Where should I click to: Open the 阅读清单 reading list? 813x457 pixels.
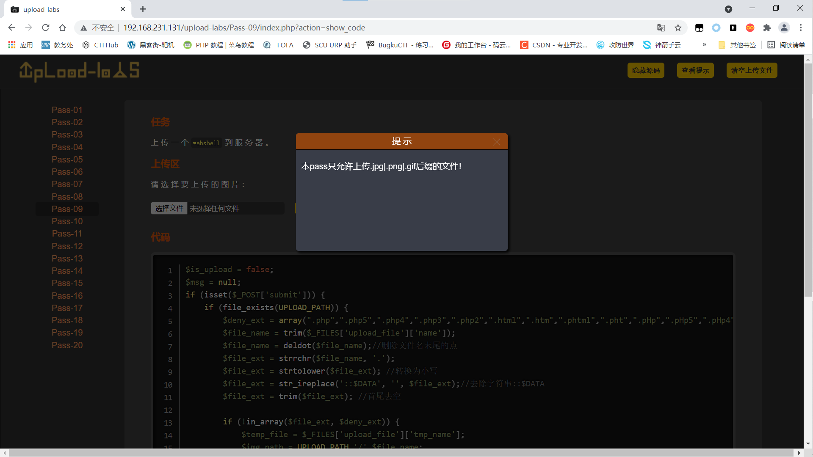click(786, 45)
